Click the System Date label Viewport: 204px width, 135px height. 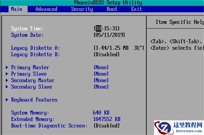27,35
